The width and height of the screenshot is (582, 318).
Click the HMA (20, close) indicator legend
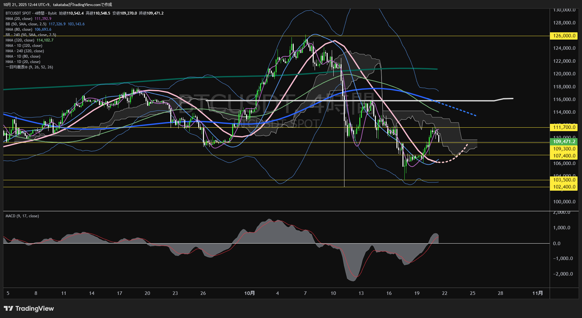tap(19, 19)
